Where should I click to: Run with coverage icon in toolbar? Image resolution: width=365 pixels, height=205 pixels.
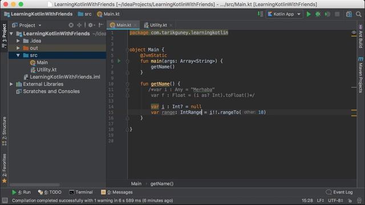click(327, 14)
